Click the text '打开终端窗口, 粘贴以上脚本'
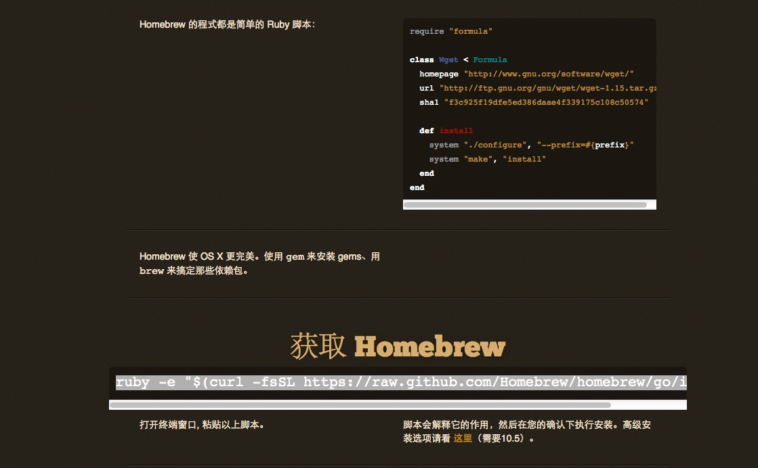758x468 pixels. [202, 425]
